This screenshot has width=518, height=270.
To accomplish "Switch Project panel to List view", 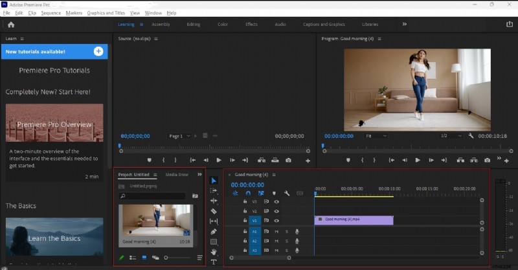I will click(x=133, y=258).
